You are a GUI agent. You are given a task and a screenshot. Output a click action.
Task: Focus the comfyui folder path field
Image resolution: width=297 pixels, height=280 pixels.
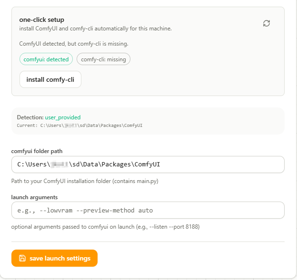coord(148,164)
